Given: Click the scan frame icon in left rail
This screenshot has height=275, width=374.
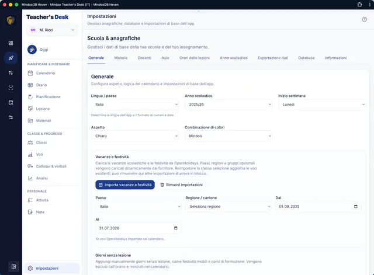Looking at the screenshot, I should point(11,88).
